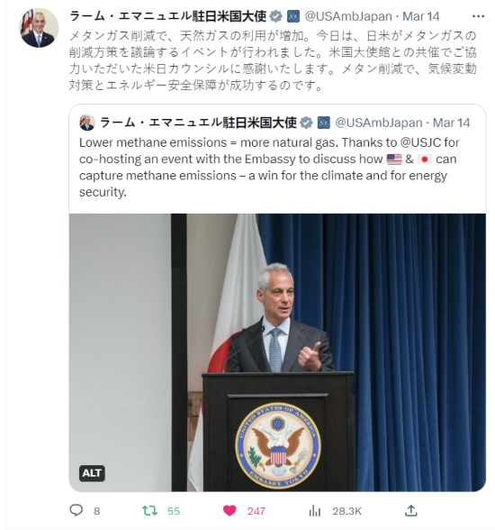
Task: Click the share upload icon
Action: (410, 510)
